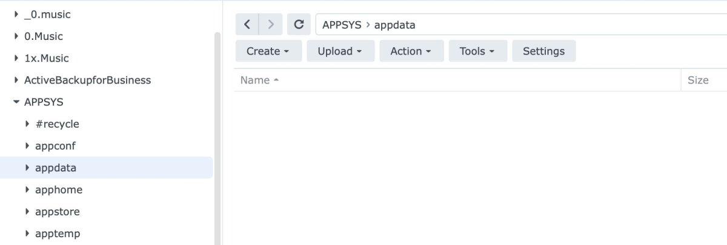The image size is (727, 245).
Task: Expand the #recycle folder arrow
Action: (28, 124)
